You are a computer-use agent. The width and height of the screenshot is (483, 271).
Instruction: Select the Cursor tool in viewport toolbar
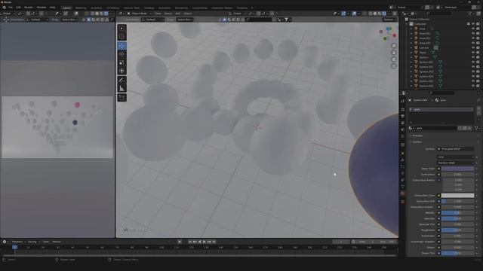[x=122, y=37]
